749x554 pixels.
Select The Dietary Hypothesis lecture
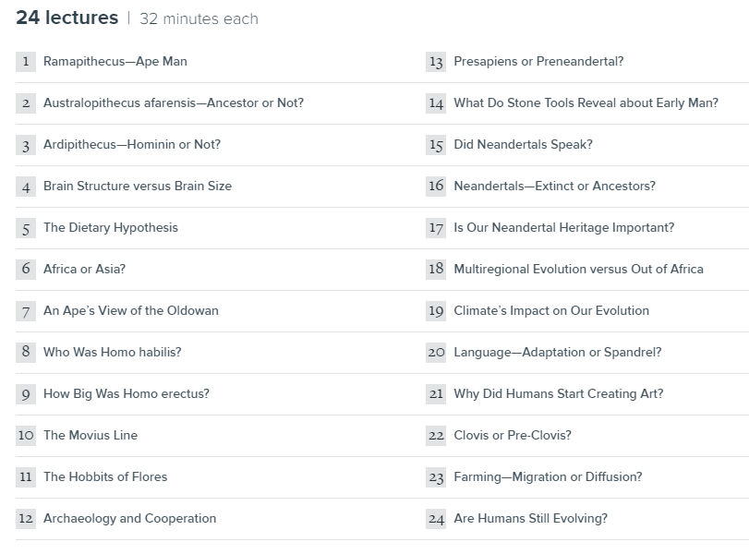(x=110, y=228)
